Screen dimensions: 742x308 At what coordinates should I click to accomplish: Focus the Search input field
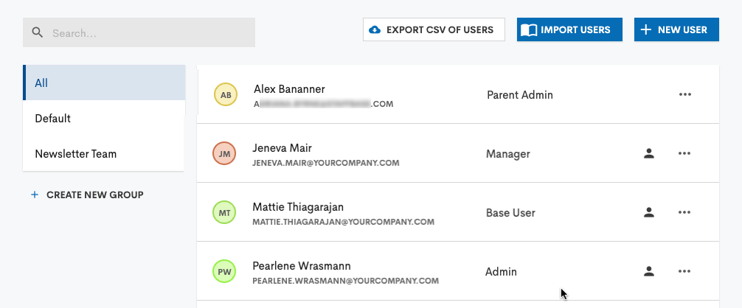pyautogui.click(x=139, y=32)
